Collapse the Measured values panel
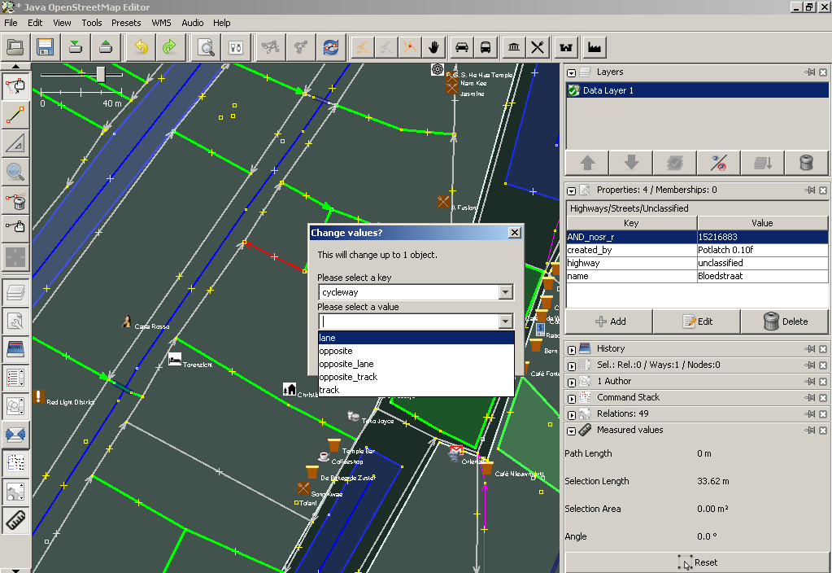 tap(572, 430)
